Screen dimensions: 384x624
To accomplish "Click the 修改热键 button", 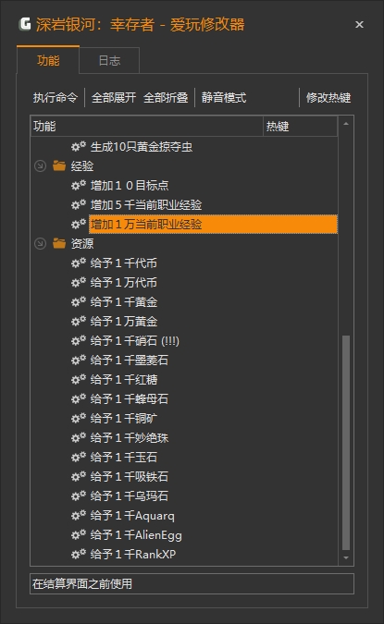I will click(x=328, y=97).
